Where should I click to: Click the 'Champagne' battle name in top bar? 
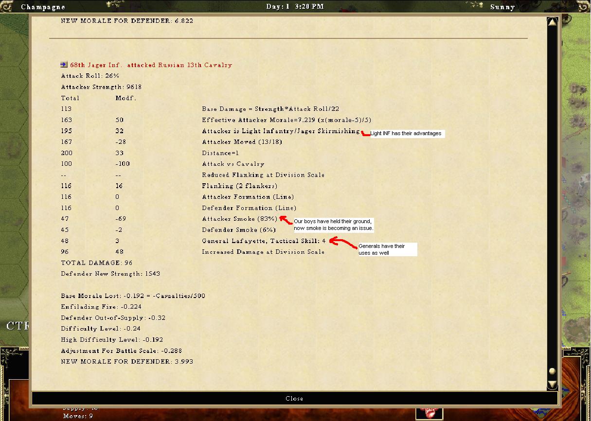coord(43,7)
